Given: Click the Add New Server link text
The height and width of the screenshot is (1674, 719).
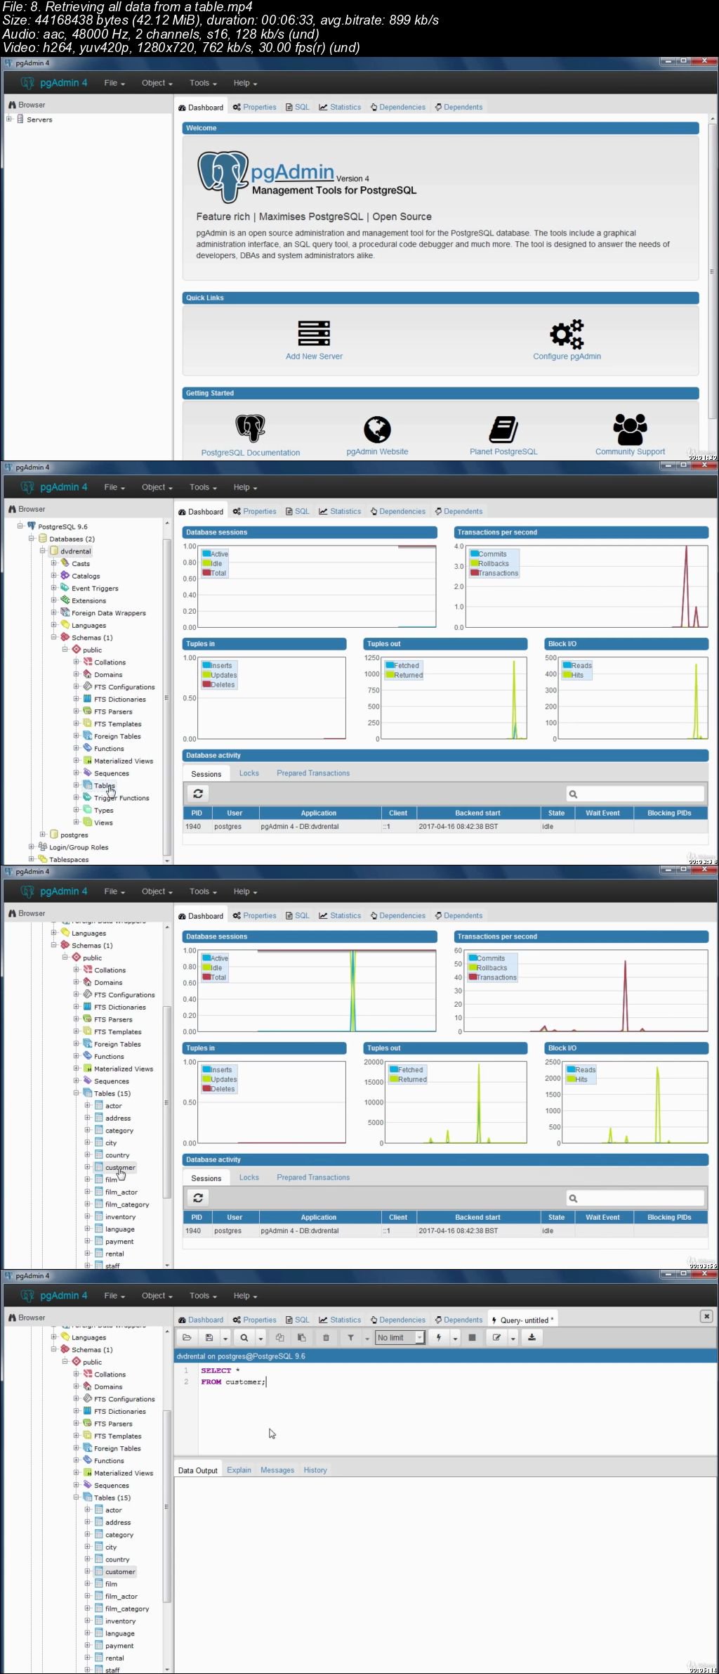Looking at the screenshot, I should (x=314, y=356).
